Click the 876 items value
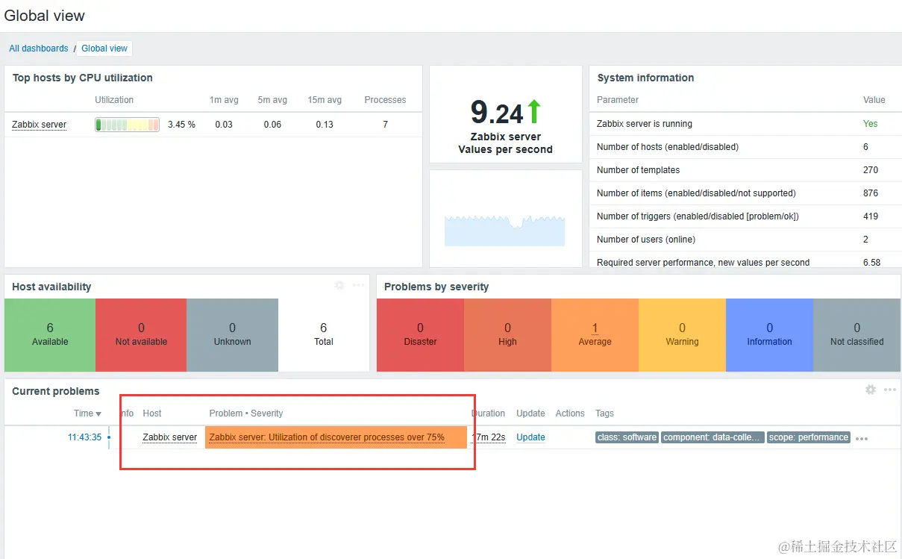The image size is (902, 559). tap(871, 193)
